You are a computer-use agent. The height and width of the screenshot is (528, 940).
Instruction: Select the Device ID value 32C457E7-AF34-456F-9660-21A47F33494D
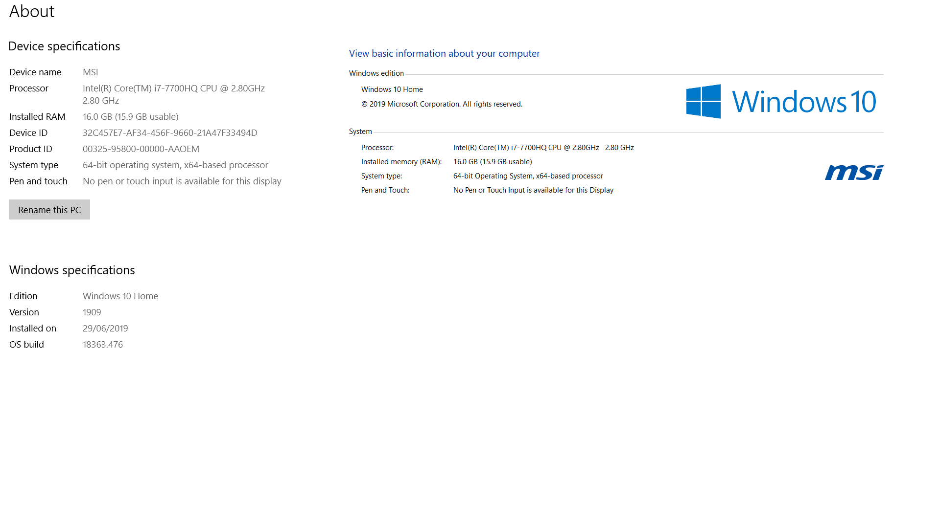pos(170,132)
